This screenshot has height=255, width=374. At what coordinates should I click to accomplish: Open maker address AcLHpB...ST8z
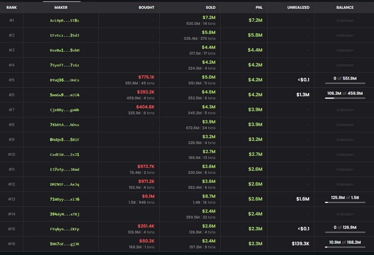click(64, 20)
